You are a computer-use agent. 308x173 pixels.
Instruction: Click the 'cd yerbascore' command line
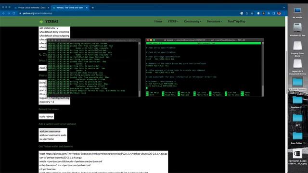(x=48, y=169)
